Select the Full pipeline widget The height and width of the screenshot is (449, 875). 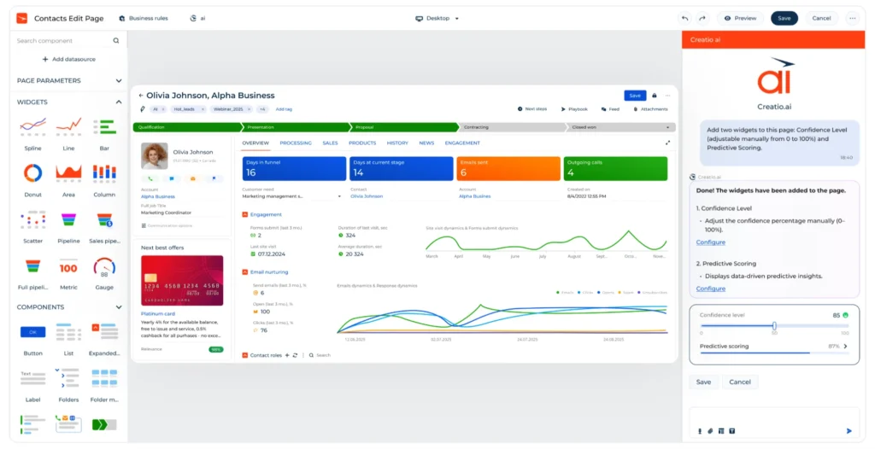pos(33,272)
